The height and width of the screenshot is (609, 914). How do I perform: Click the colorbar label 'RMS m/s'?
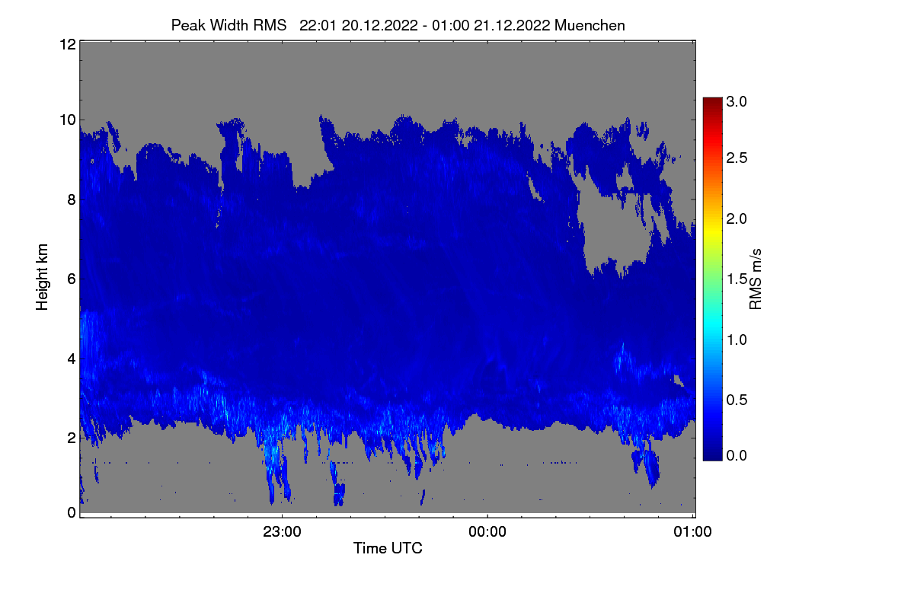click(756, 278)
